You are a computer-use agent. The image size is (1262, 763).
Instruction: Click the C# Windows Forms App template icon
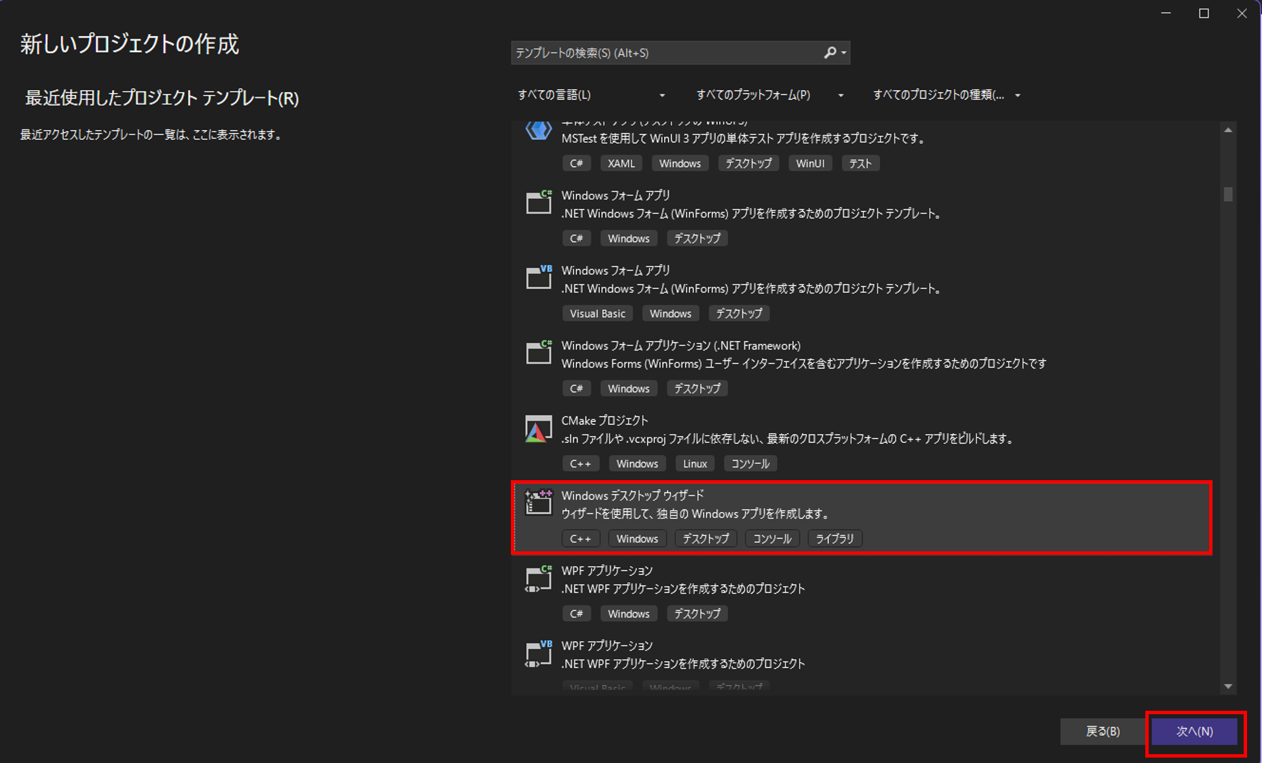pos(539,202)
